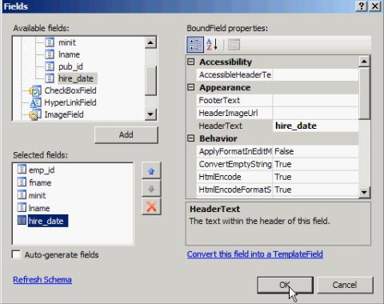Click the HeaderText value hire_date
Screen dimensions: 384x304
tap(316, 126)
